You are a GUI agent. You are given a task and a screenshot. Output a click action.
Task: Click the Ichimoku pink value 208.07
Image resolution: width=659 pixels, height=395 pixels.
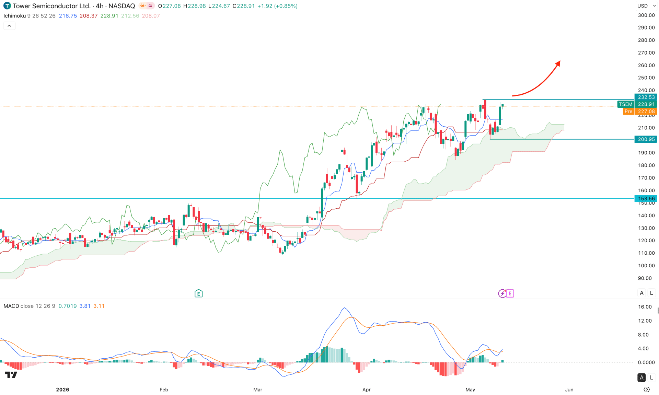tap(151, 16)
